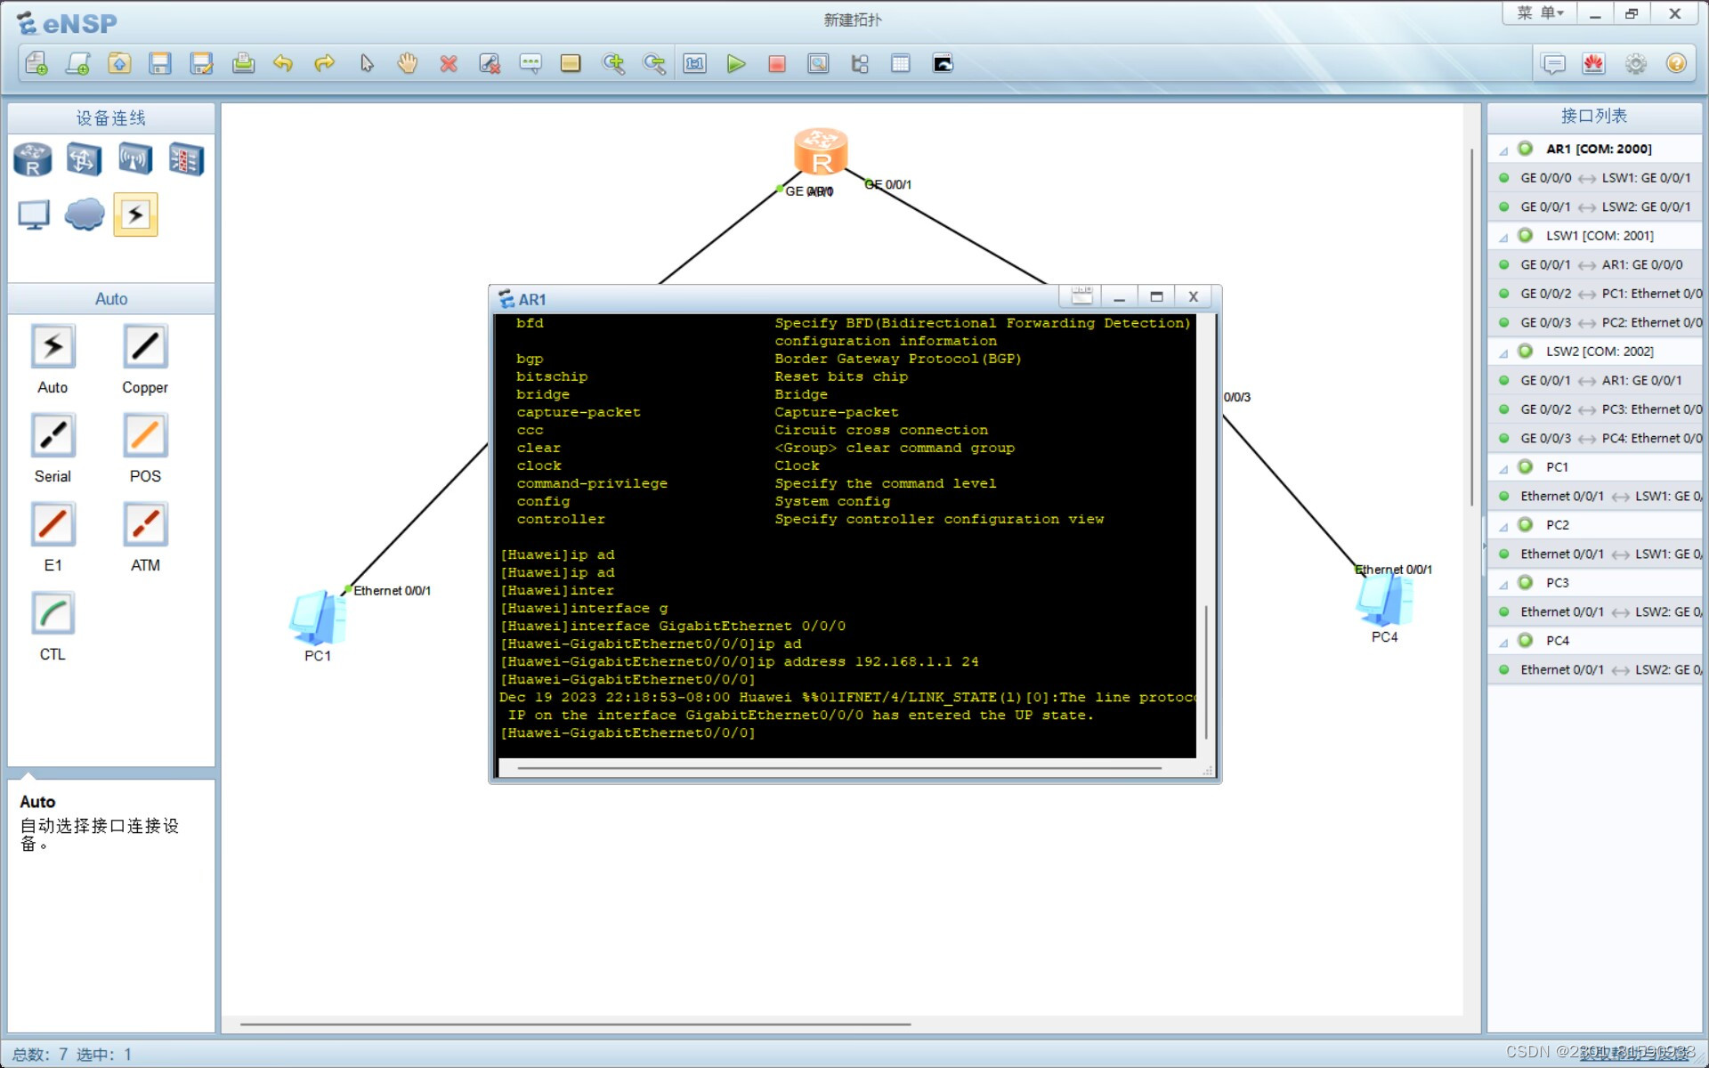Select the hand pan tool
1709x1068 pixels.
click(408, 63)
